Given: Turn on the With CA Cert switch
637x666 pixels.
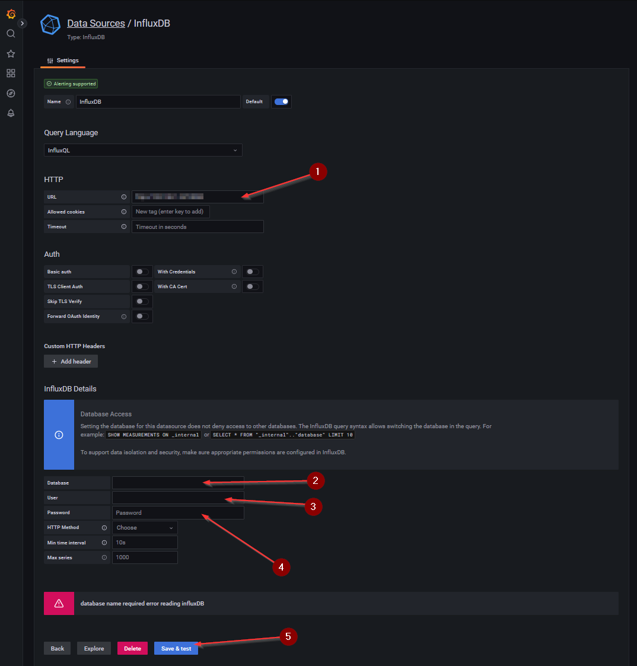Looking at the screenshot, I should coord(253,286).
